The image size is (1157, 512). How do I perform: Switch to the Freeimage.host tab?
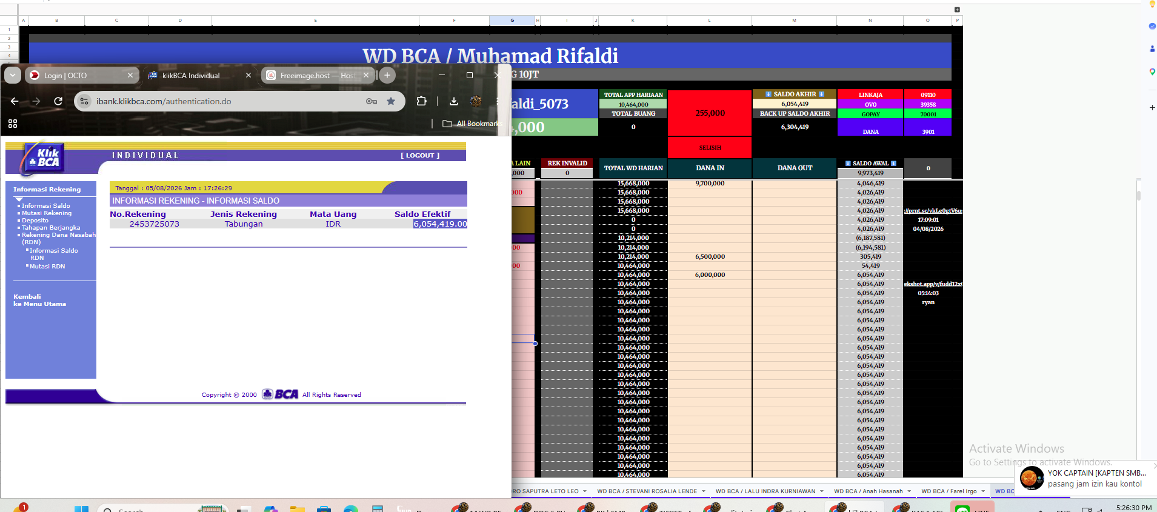click(x=318, y=75)
